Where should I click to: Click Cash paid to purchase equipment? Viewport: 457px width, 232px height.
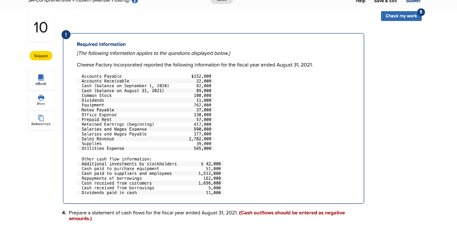point(120,169)
